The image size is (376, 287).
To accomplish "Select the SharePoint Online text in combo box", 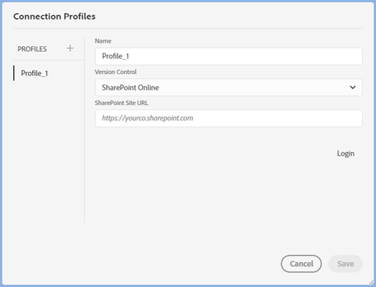I will (131, 88).
